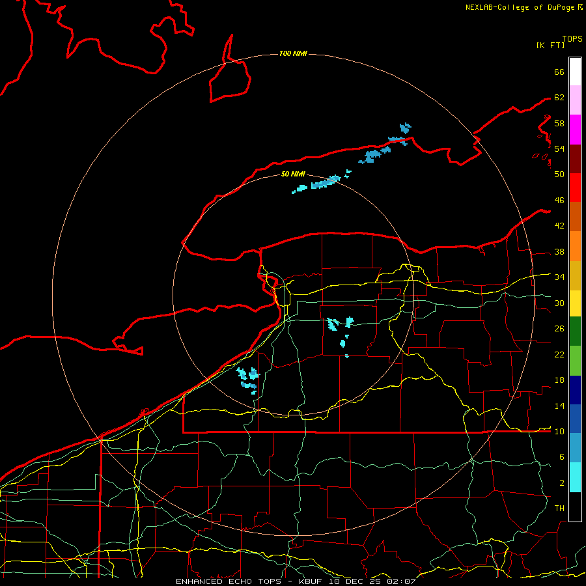Click the 'KBUF' radar site identifier

(x=312, y=581)
